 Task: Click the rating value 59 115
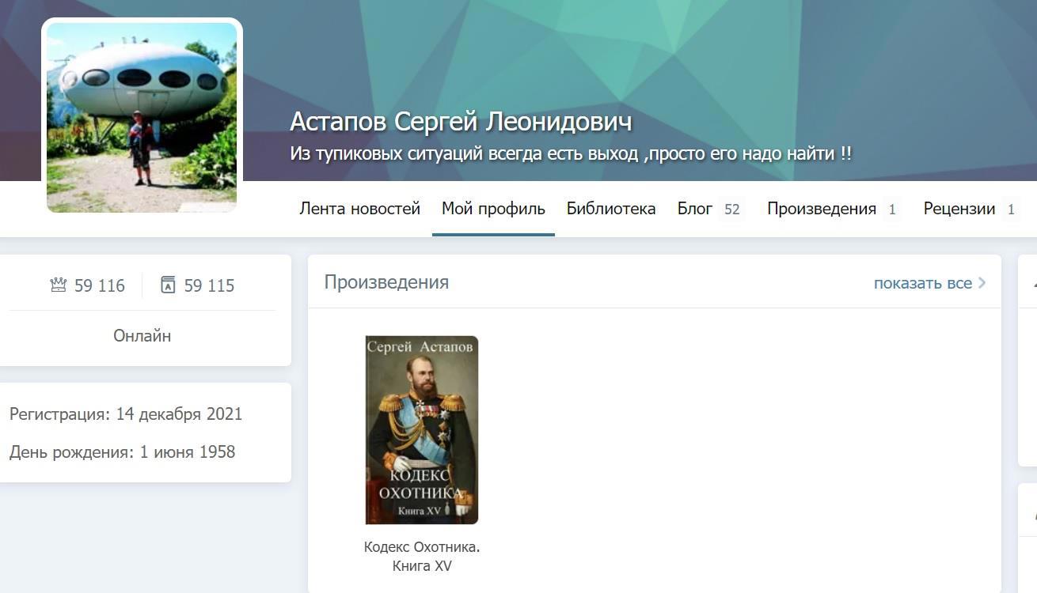point(209,285)
